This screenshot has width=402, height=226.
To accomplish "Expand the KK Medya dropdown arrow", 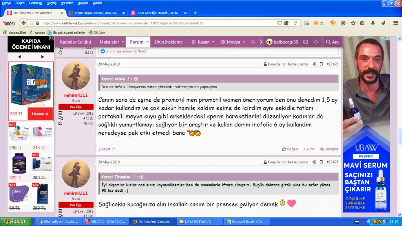I will point(244,42).
